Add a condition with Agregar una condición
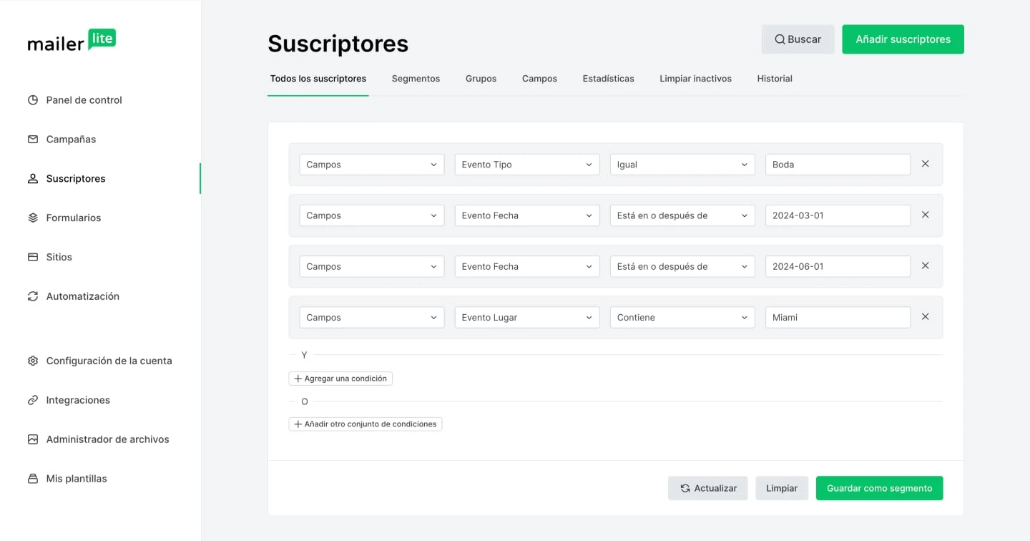 click(340, 379)
